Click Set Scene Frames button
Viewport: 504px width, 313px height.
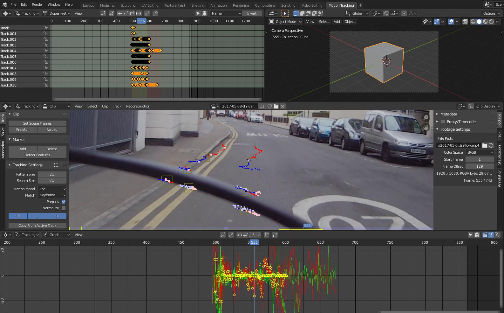tap(37, 123)
